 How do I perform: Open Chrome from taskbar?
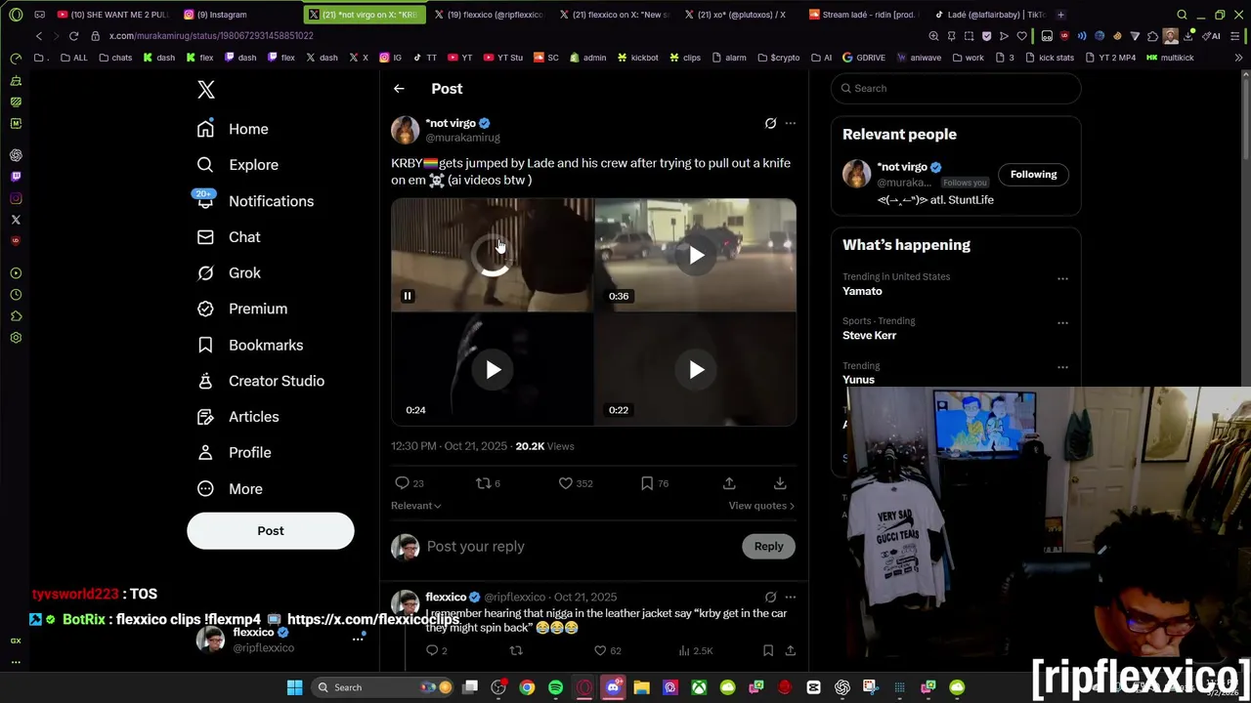coord(527,687)
